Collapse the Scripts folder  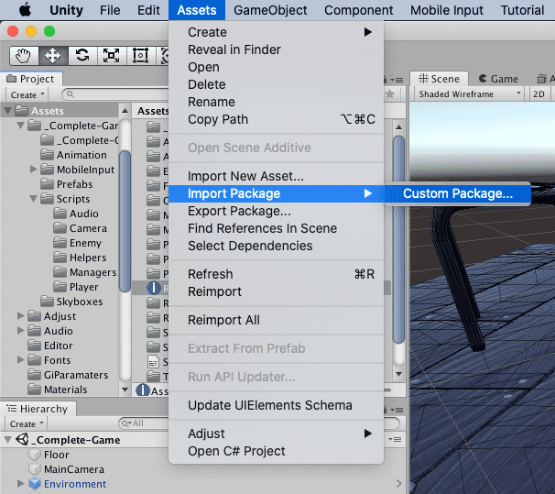point(34,199)
